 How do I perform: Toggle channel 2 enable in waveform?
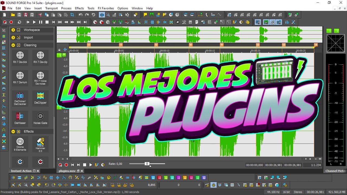tap(59, 108)
